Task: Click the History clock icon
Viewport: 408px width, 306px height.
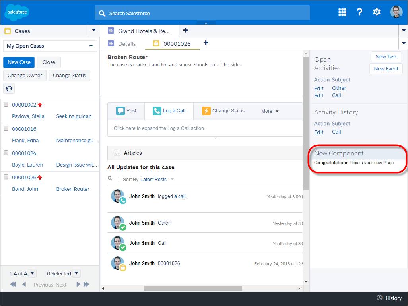Action: 379,298
